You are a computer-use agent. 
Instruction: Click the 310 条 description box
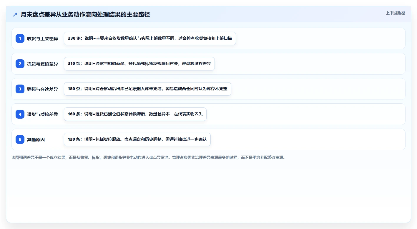[139, 64]
